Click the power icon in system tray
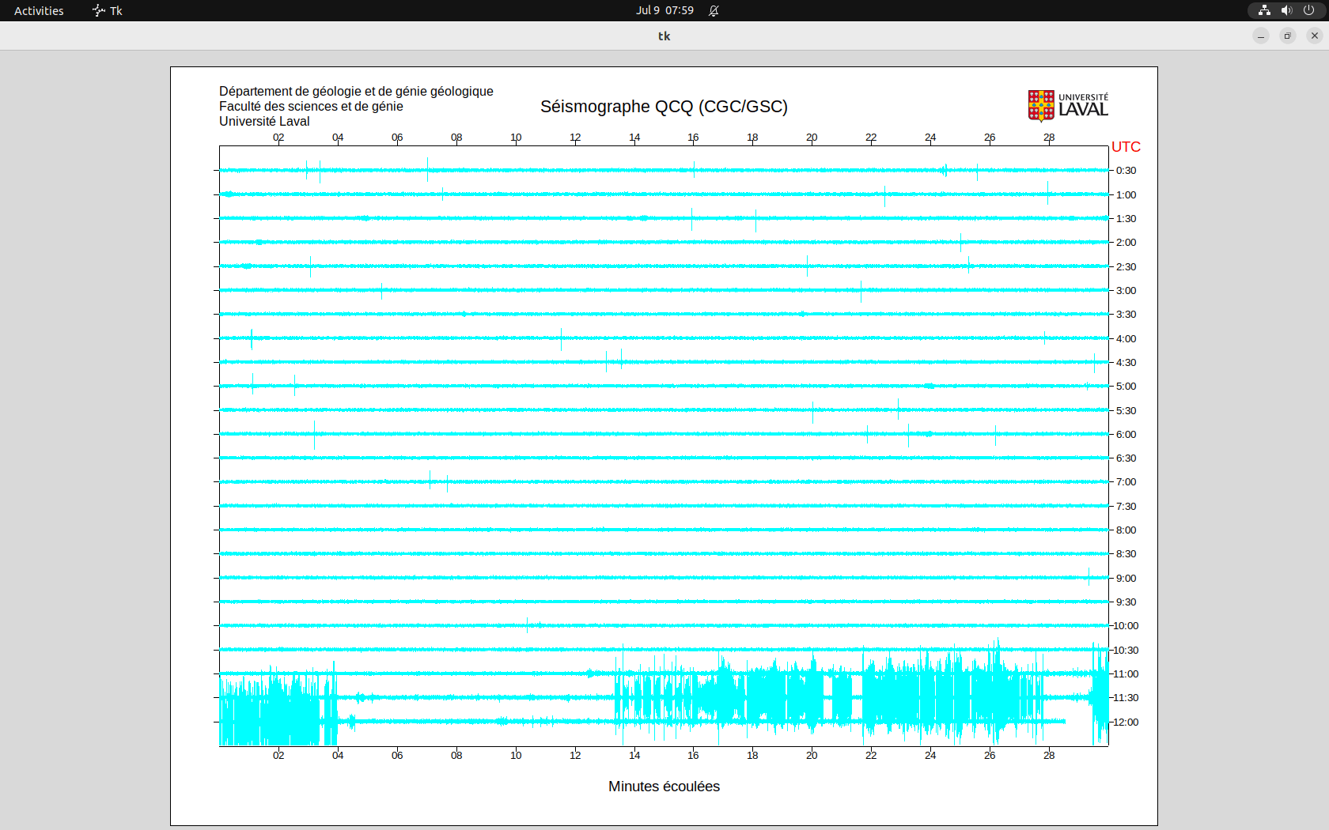The width and height of the screenshot is (1329, 830). pyautogui.click(x=1308, y=10)
